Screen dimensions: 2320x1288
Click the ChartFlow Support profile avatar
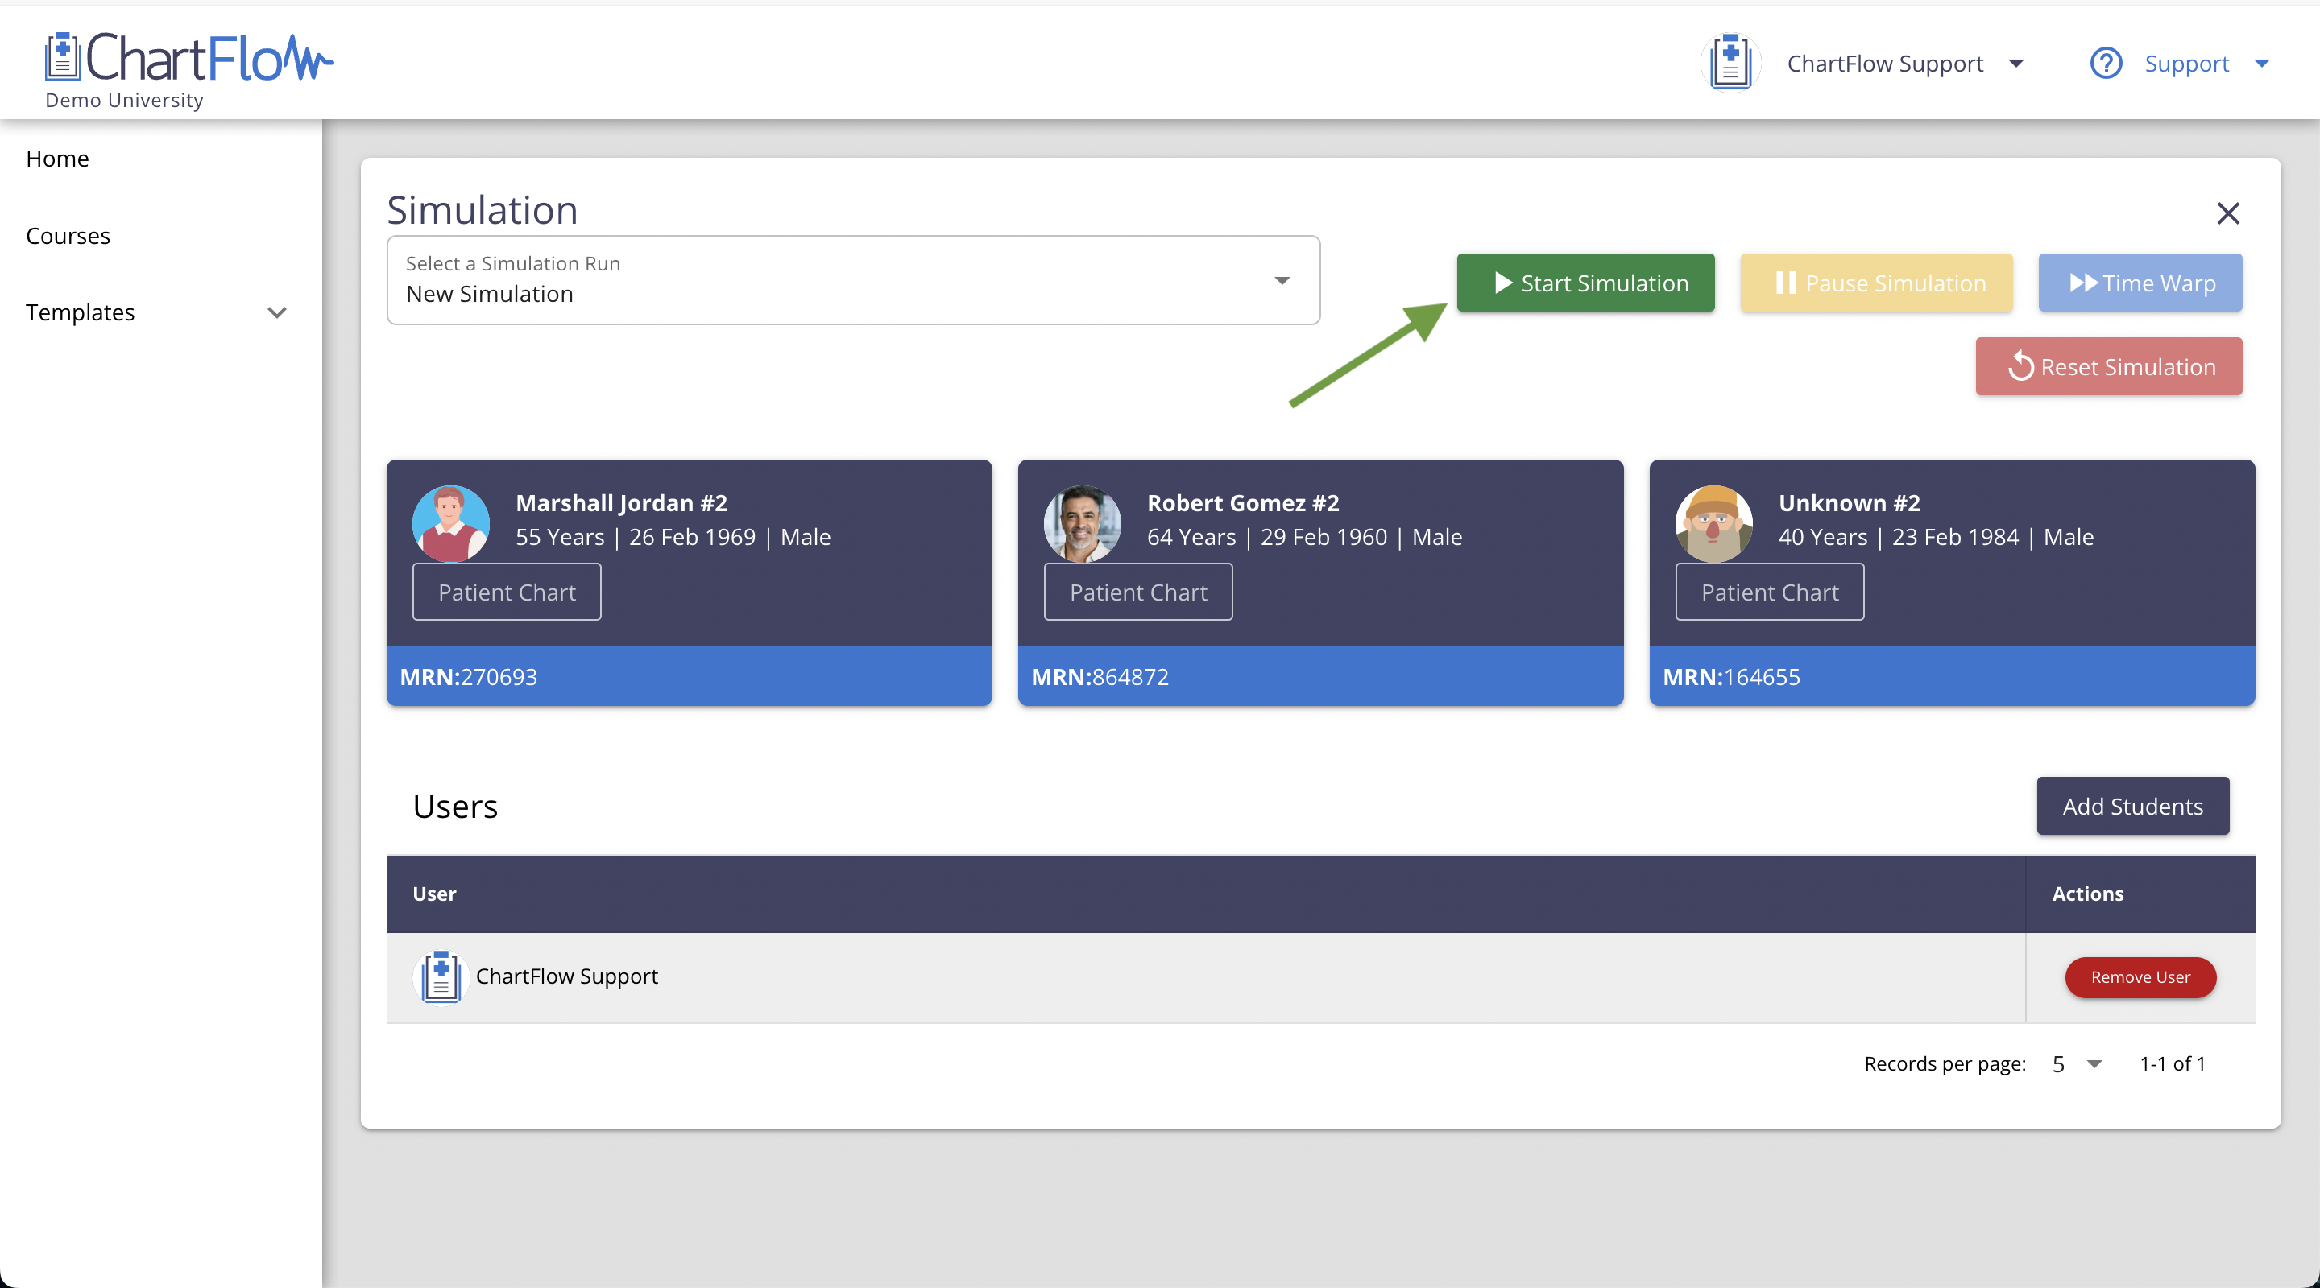[1730, 63]
